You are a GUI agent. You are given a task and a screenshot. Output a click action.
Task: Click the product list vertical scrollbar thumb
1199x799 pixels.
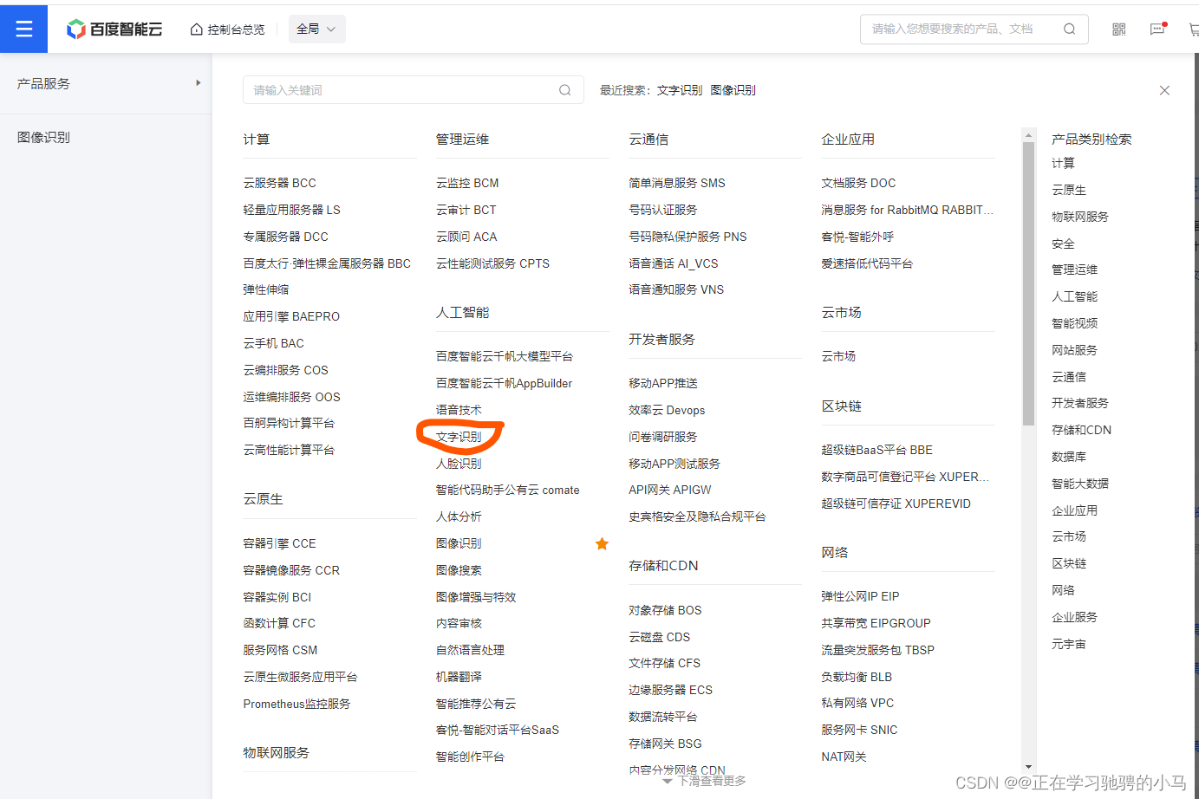(x=1029, y=283)
